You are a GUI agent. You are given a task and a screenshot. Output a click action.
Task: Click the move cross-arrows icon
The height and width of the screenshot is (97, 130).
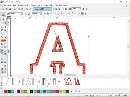5,59
